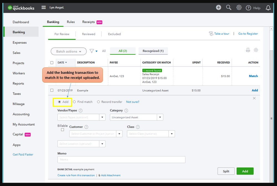Click the print icon above the table
Viewport: 277px width, 186px height.
pos(248,50)
